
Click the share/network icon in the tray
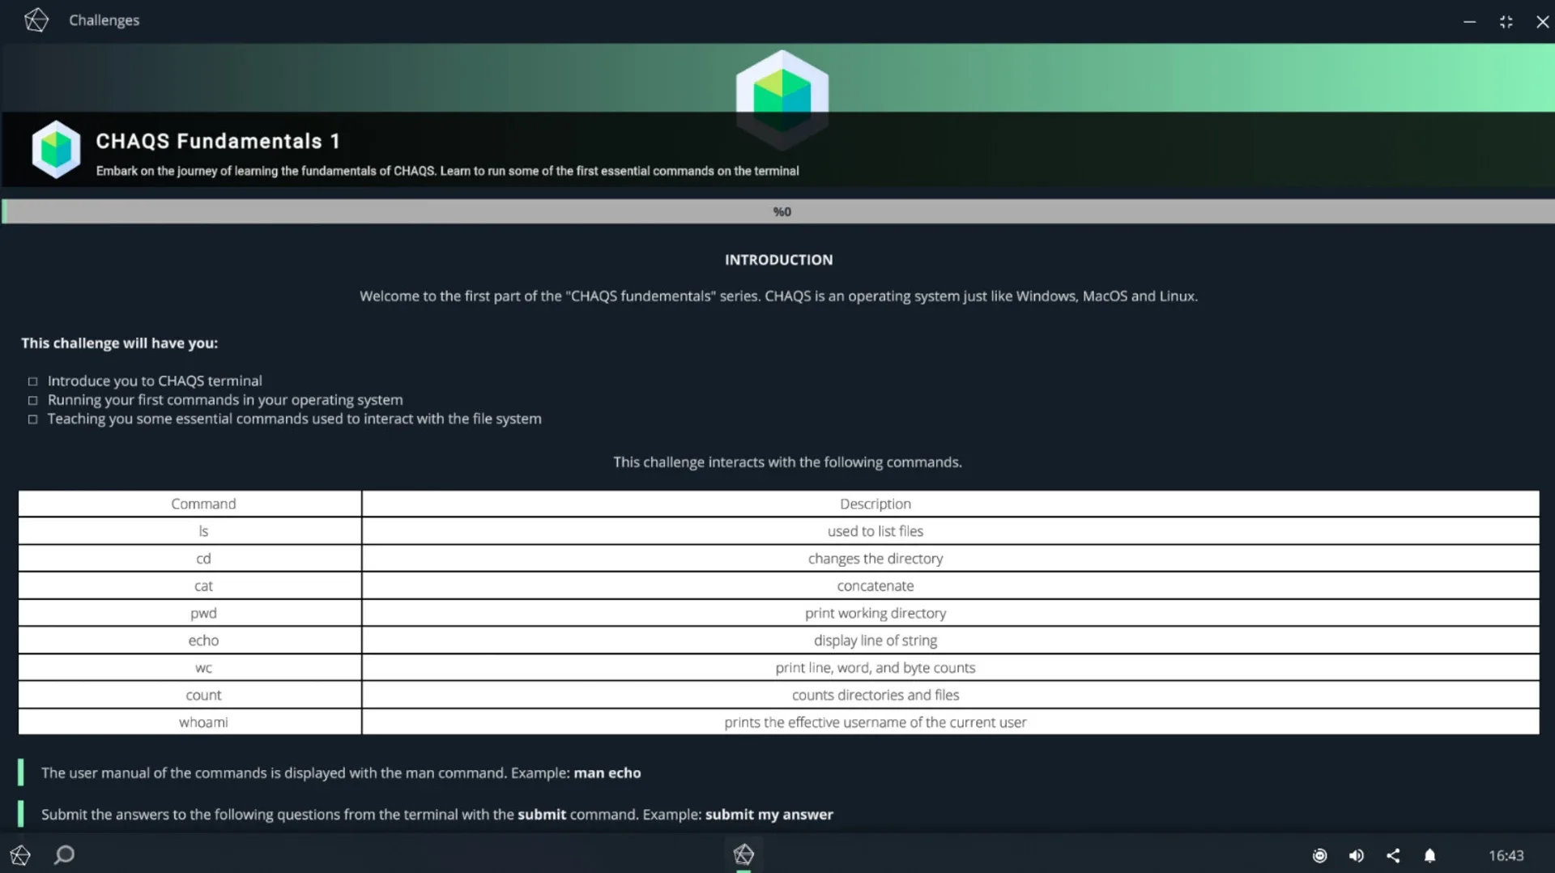(x=1393, y=856)
